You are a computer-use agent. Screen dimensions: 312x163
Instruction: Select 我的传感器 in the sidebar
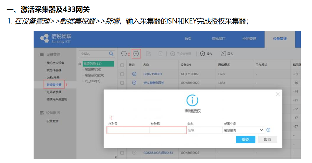pos(54,70)
